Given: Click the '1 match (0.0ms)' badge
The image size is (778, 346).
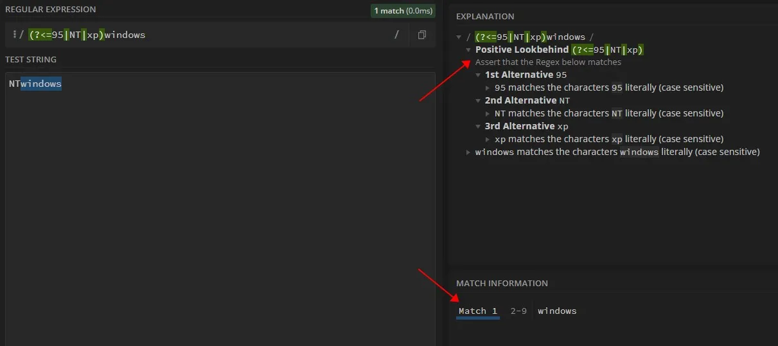Looking at the screenshot, I should [403, 10].
